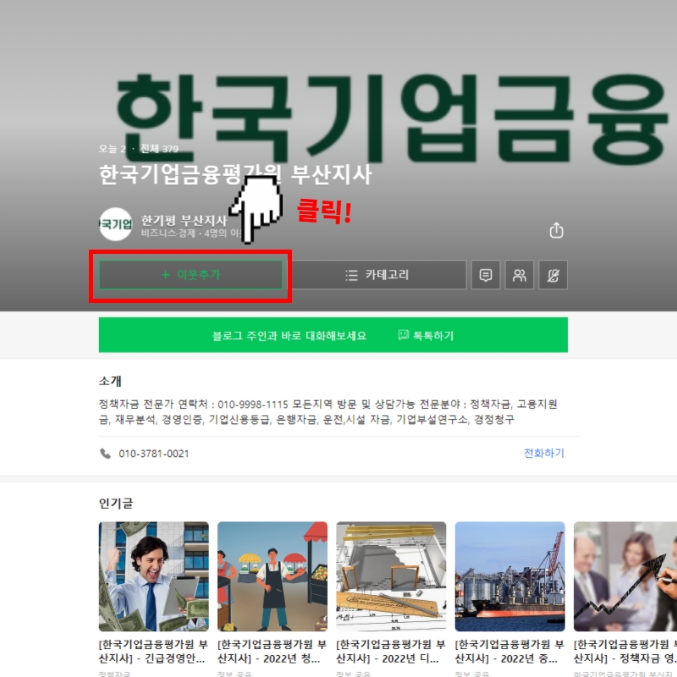
Task: Click visitor count text 전체 379
Action: click(x=159, y=149)
